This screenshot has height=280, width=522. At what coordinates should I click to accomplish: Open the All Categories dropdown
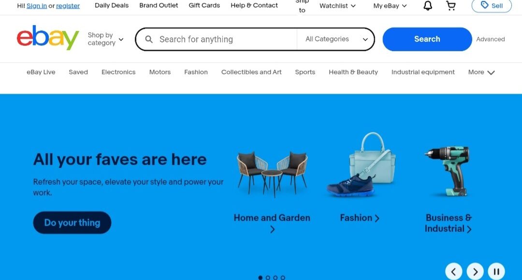point(336,39)
